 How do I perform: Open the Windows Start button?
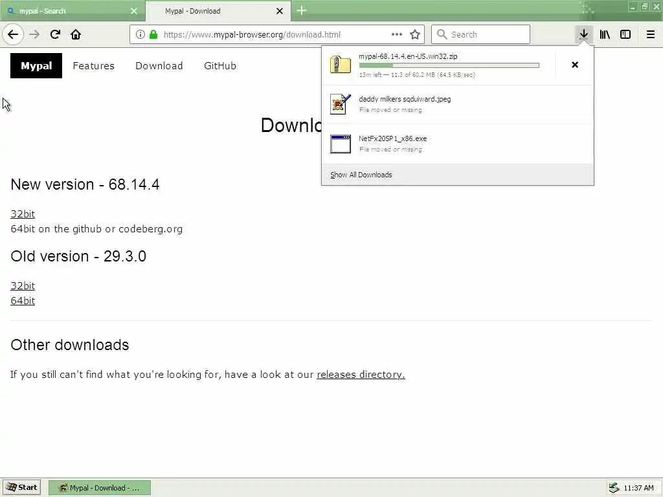point(21,487)
